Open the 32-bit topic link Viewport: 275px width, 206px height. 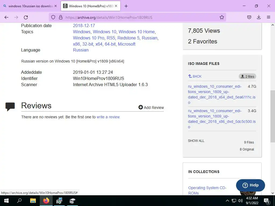coord(88,44)
